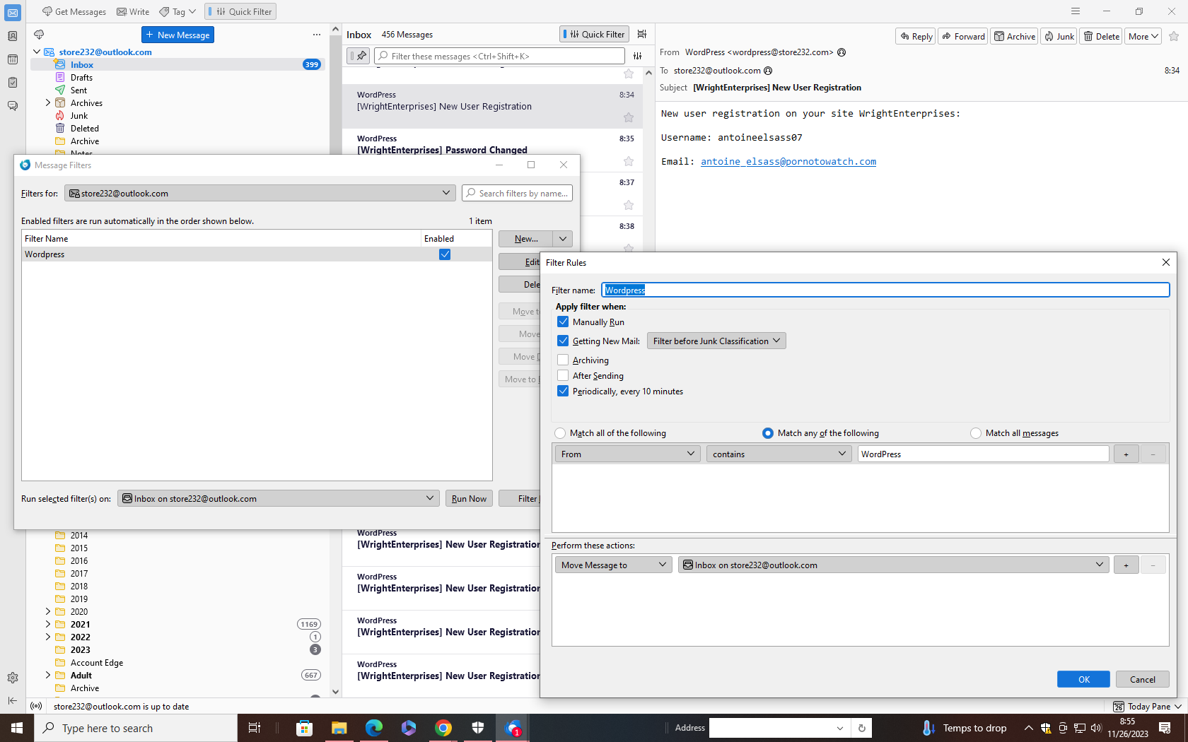Viewport: 1188px width, 742px height.
Task: Open the Tasks sidebar icon
Action: 13,83
